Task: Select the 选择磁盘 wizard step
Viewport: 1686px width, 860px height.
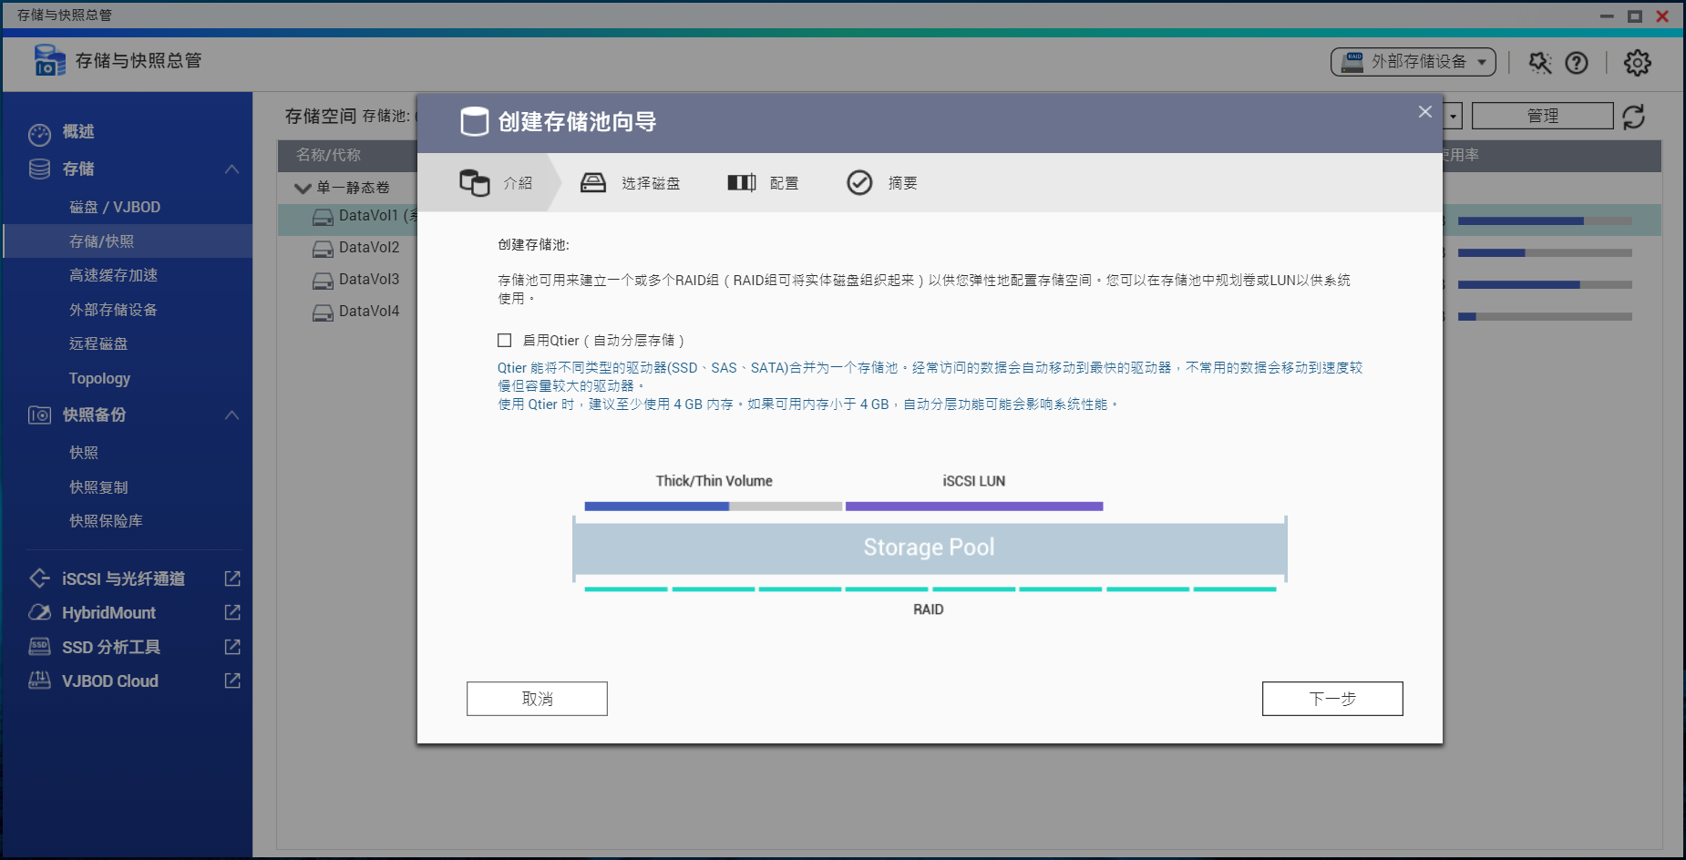Action: [631, 183]
